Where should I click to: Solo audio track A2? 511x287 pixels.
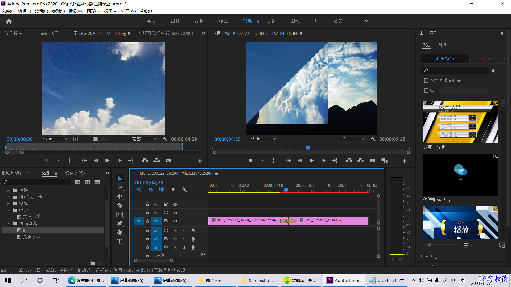pyautogui.click(x=184, y=239)
